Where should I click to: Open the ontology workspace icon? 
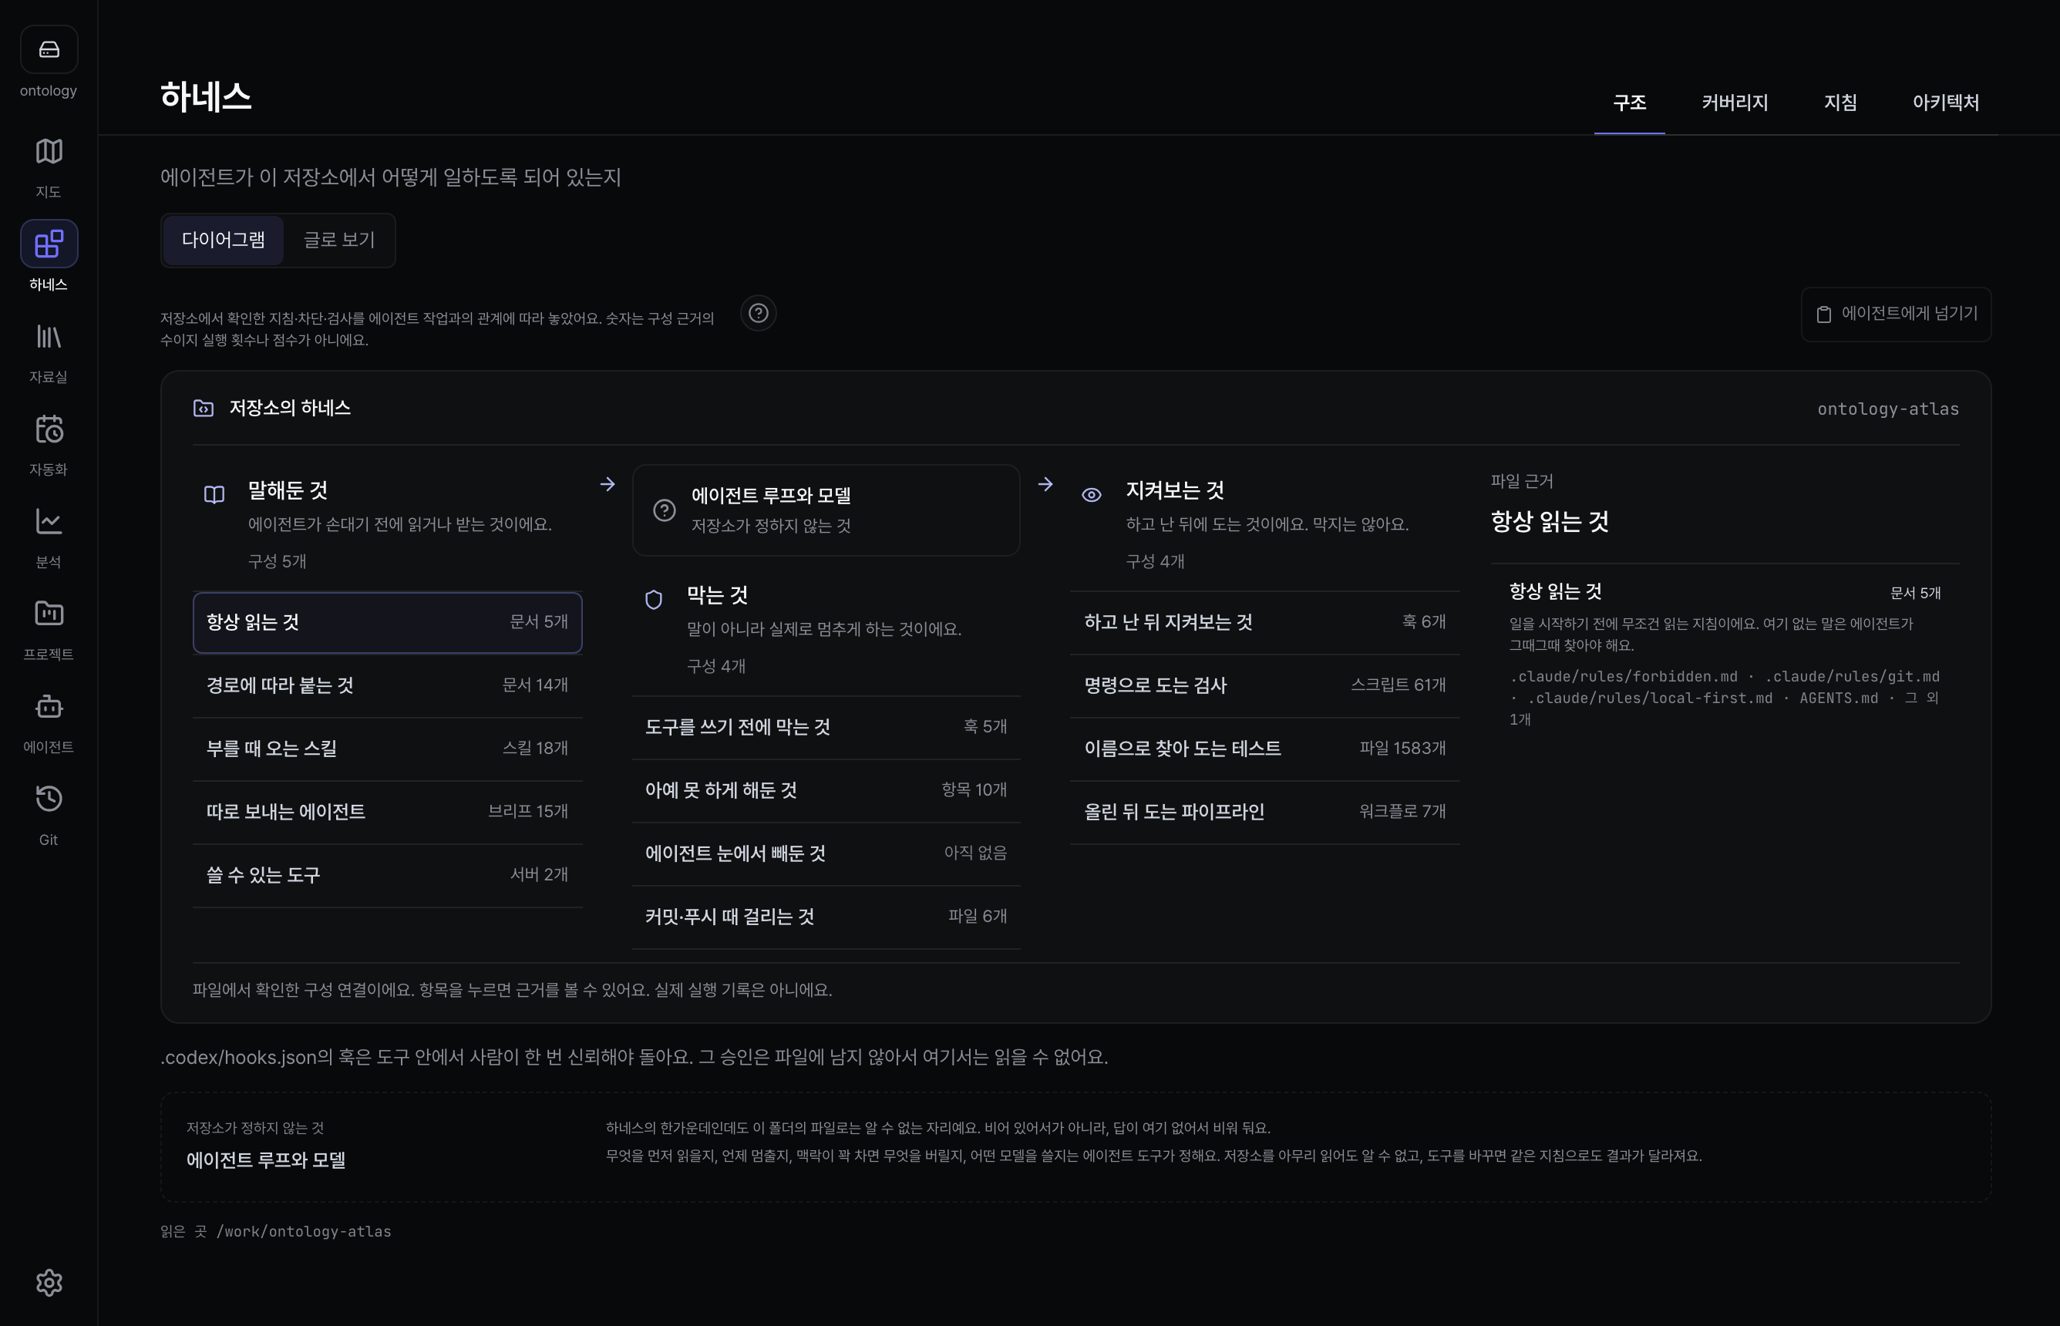[49, 50]
